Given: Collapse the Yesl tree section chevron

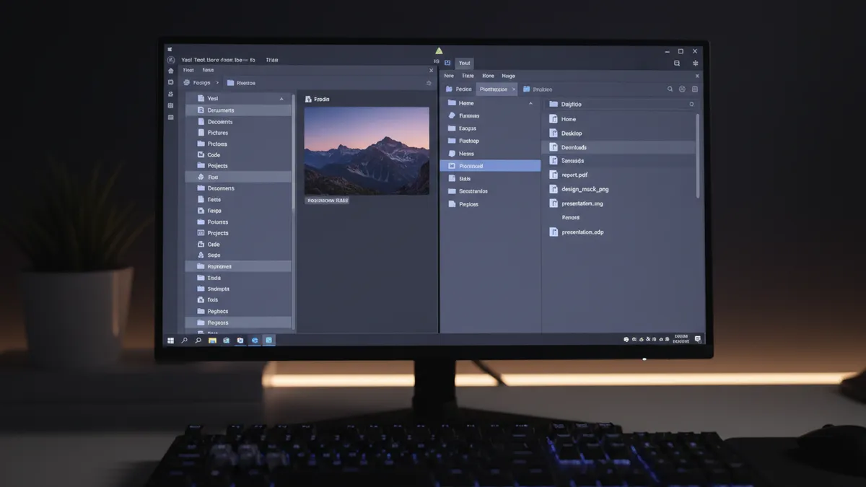Looking at the screenshot, I should tap(281, 98).
